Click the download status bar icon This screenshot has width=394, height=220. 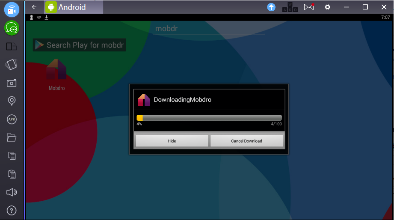tap(47, 17)
